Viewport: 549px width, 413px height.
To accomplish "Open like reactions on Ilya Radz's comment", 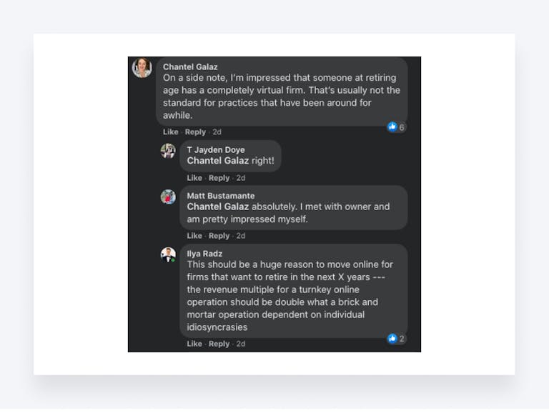I will click(396, 339).
